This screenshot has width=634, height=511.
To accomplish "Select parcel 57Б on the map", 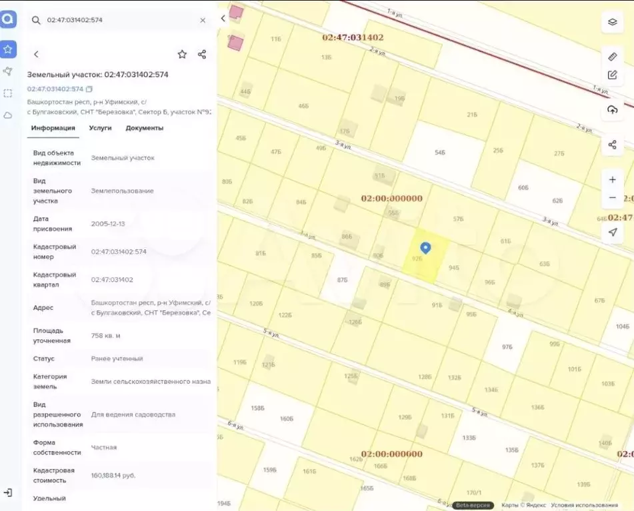I will (458, 219).
